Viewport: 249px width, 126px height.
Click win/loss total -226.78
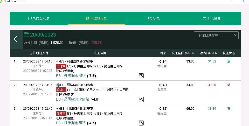pos(96,43)
